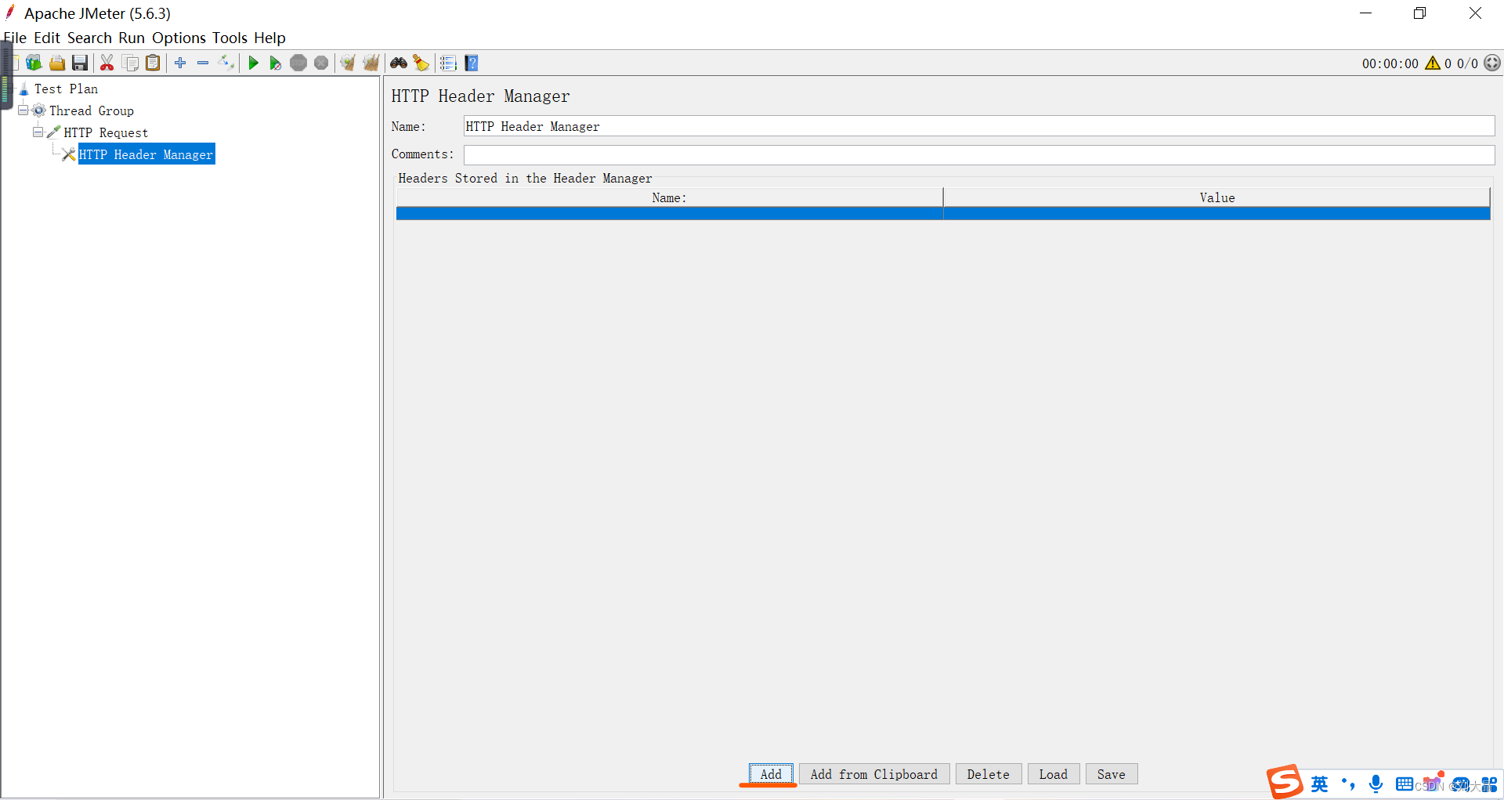
Task: Click the Add header button
Action: coord(771,774)
